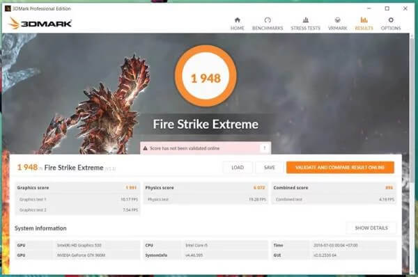Open the VRMark icon

[x=337, y=20]
